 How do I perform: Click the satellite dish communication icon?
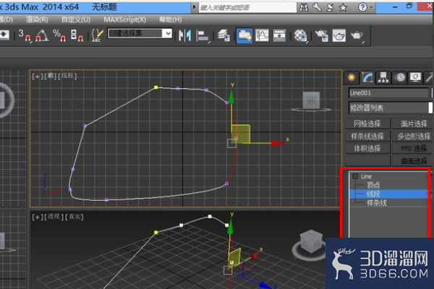pos(330,7)
